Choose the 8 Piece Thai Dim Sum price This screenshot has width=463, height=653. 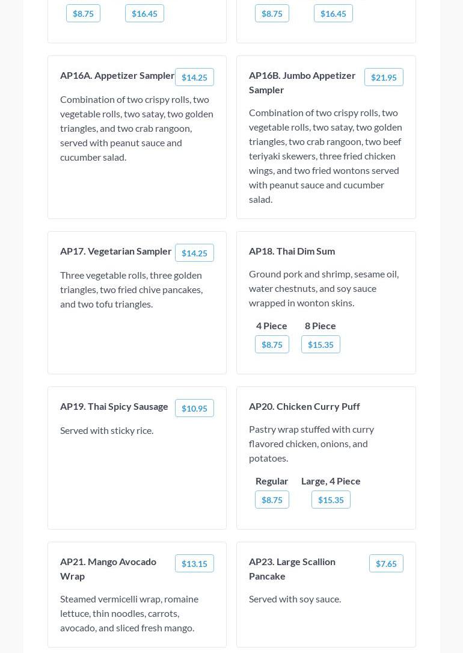coord(320,344)
